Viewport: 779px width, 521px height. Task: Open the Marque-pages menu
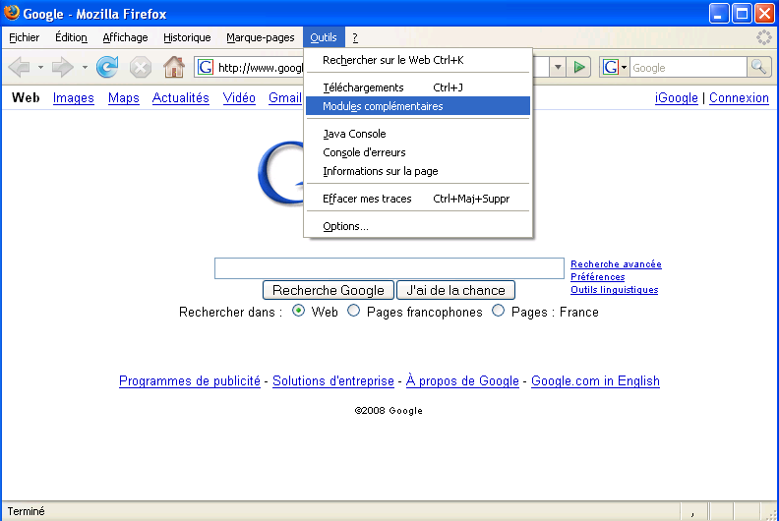pos(261,37)
